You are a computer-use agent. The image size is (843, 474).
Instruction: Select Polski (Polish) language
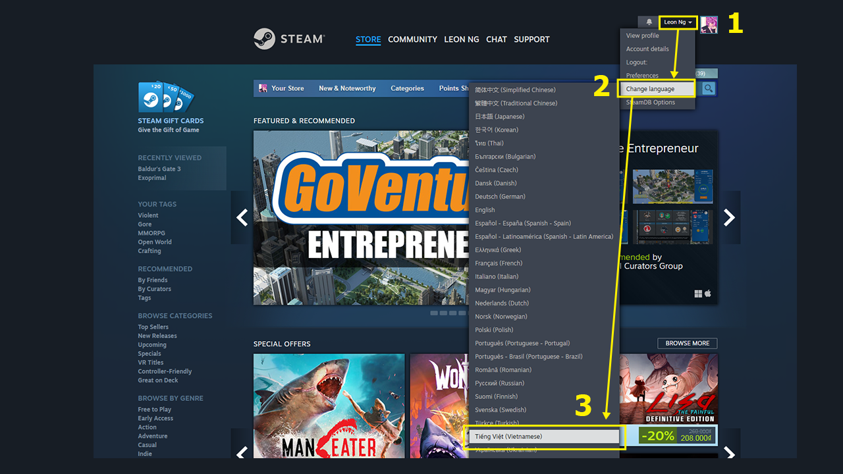(x=544, y=330)
